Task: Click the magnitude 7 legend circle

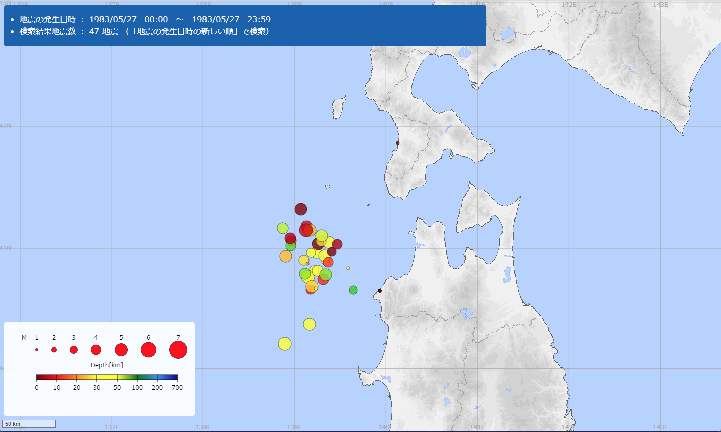Action: pos(178,350)
